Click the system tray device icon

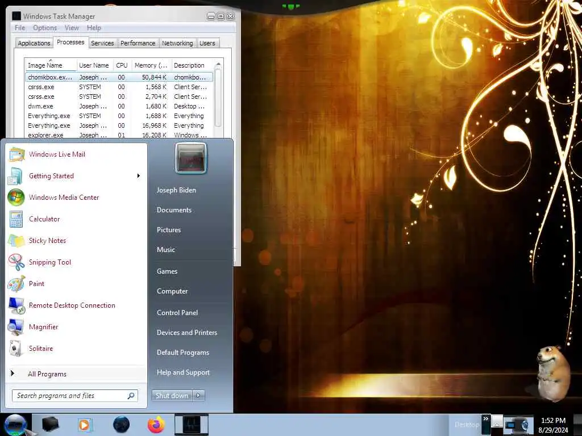click(x=516, y=425)
